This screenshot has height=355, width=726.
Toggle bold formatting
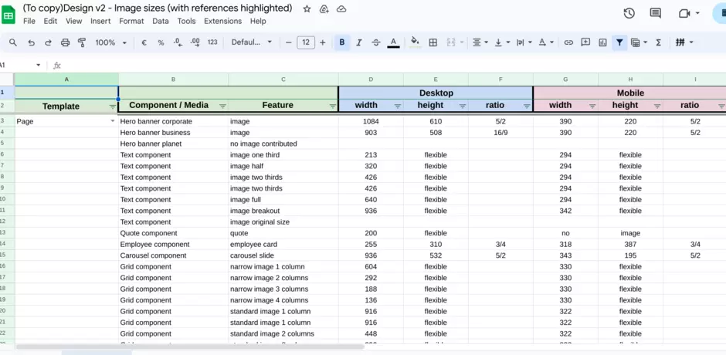(x=342, y=42)
